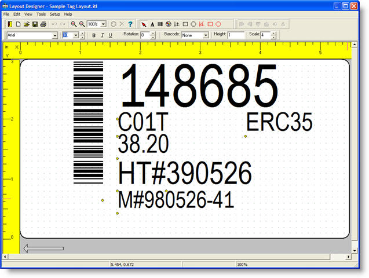Click the horizontal scrollbar left arrow

click(5, 257)
